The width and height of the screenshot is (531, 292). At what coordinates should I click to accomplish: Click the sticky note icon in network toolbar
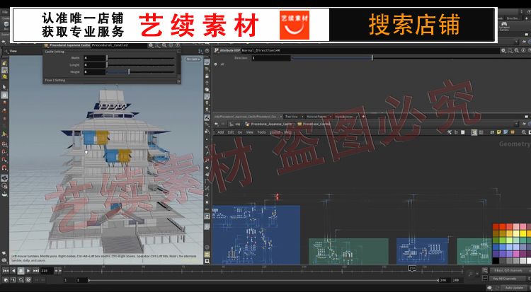pos(499,132)
